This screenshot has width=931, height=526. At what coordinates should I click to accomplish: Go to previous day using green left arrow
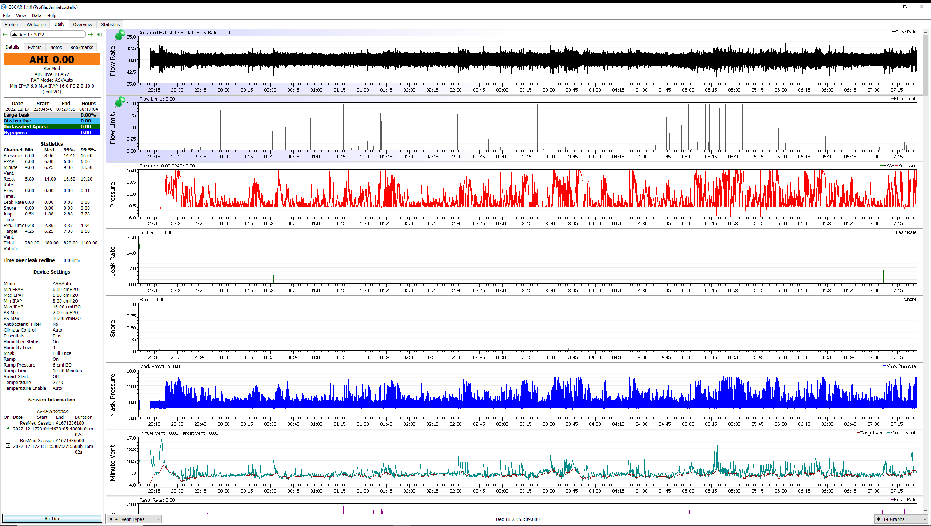[x=5, y=35]
